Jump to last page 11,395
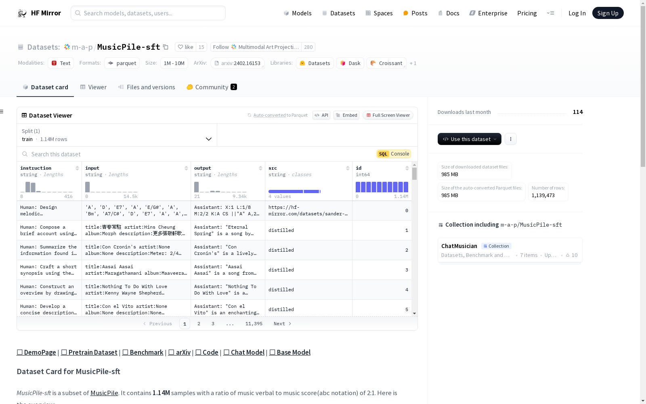 click(254, 324)
